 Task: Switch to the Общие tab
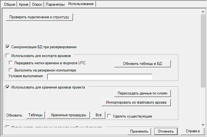(x=10, y=4)
